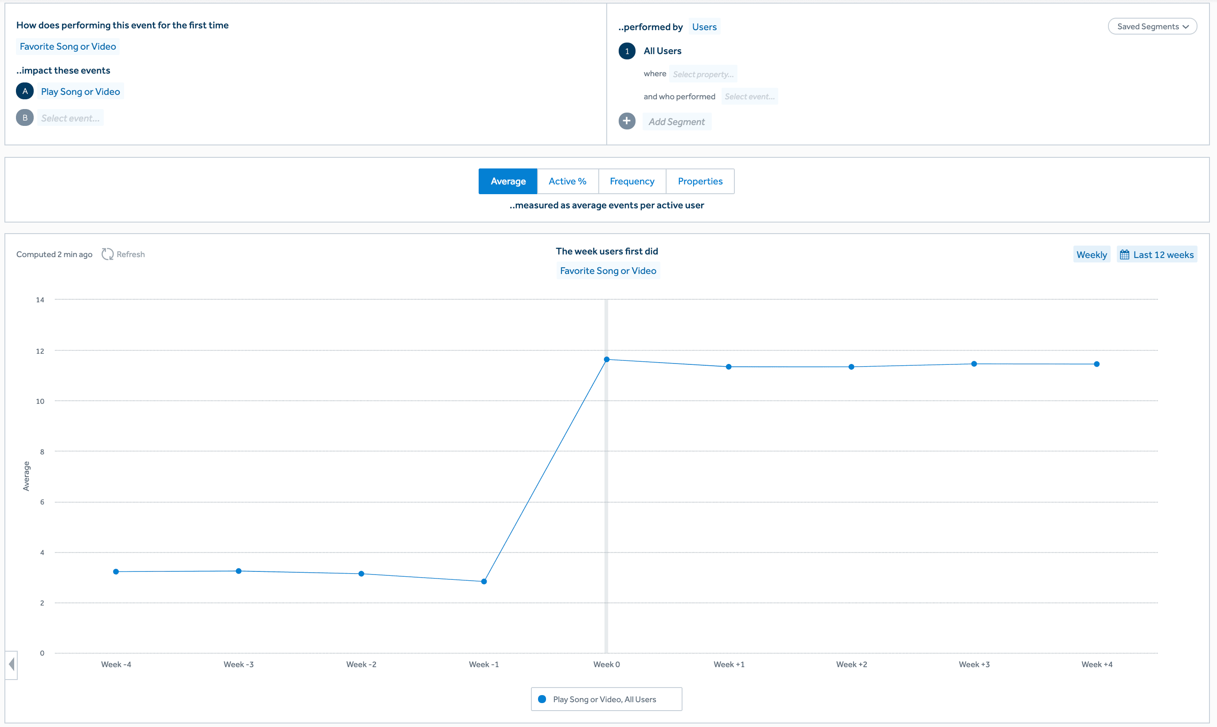Click the calendar icon for Last 12 weeks
The height and width of the screenshot is (727, 1217).
click(x=1124, y=255)
